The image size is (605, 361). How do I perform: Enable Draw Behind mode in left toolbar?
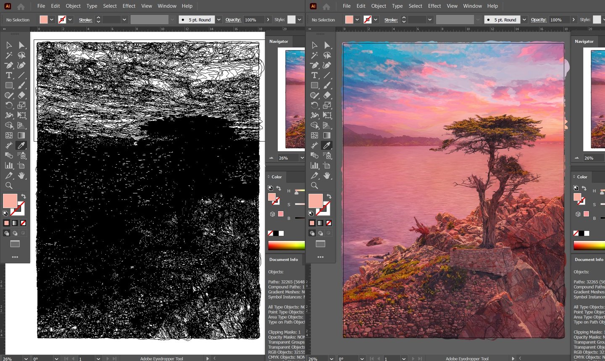click(x=15, y=233)
